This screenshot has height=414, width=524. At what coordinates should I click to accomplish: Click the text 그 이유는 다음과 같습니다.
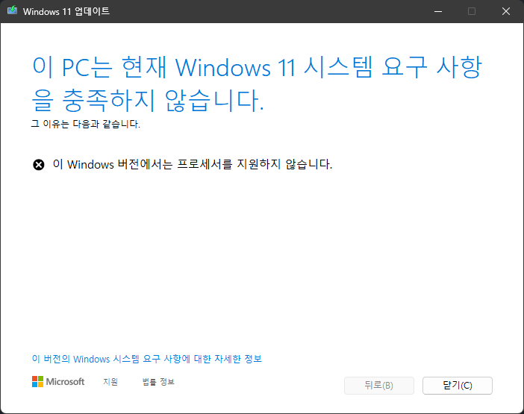(86, 124)
